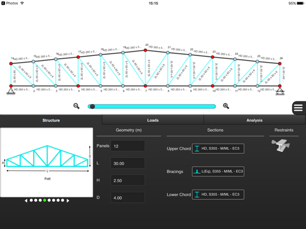Viewport: 306px width, 229px height.
Task: Click the zoom out magnifier icon
Action: (x=76, y=106)
